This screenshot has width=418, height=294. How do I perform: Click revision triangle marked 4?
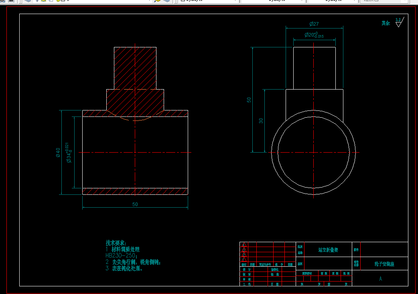(244, 244)
